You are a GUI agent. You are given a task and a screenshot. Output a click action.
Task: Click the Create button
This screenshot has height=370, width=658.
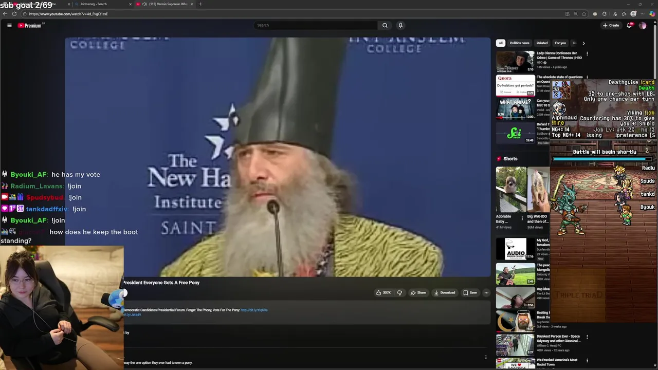(611, 25)
